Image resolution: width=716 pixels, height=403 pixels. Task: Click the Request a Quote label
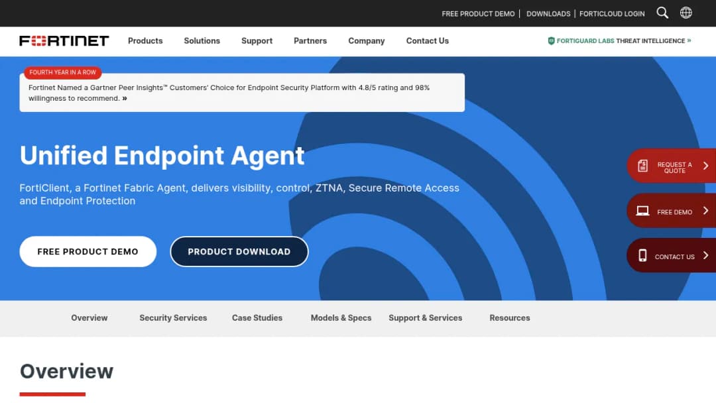point(674,168)
